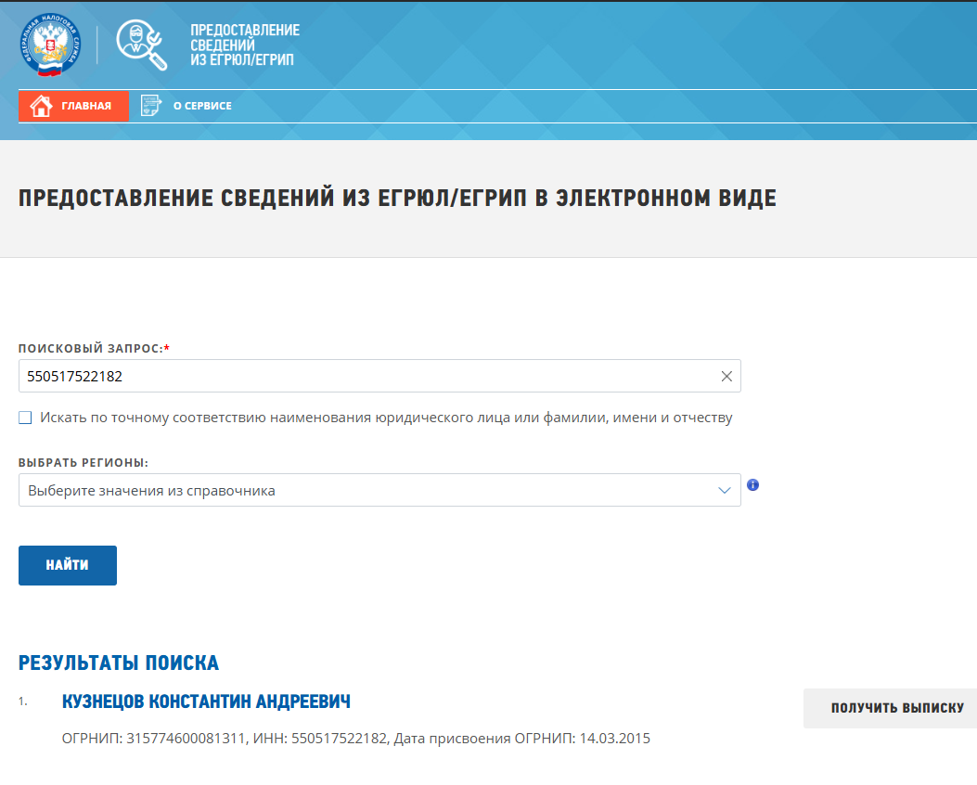Click the document icon beside О СЕРВИСЕ
This screenshot has width=977, height=785.
pos(151,106)
